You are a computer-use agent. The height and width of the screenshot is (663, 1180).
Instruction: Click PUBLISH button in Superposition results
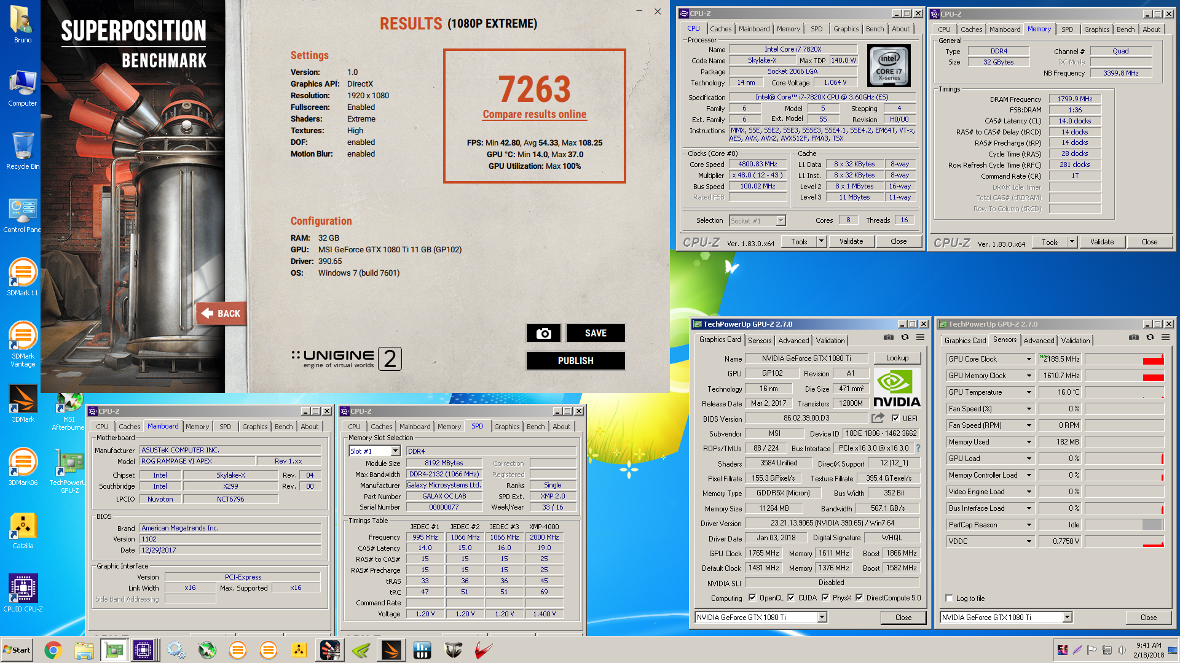click(x=575, y=360)
